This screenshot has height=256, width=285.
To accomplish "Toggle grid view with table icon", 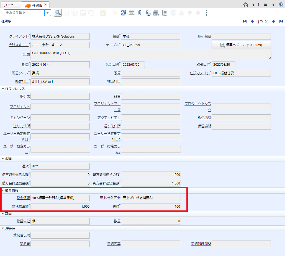I will click(x=131, y=13).
